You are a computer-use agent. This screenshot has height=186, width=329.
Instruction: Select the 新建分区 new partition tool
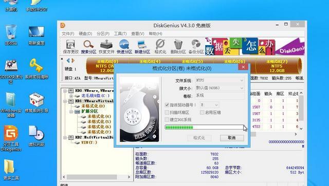pyautogui.click(x=142, y=47)
